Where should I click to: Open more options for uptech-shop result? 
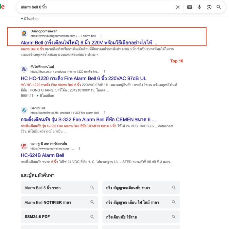tap(79, 149)
